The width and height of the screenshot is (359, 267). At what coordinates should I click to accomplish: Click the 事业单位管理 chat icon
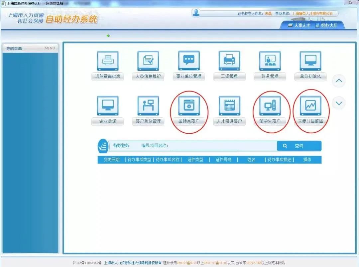click(x=189, y=61)
